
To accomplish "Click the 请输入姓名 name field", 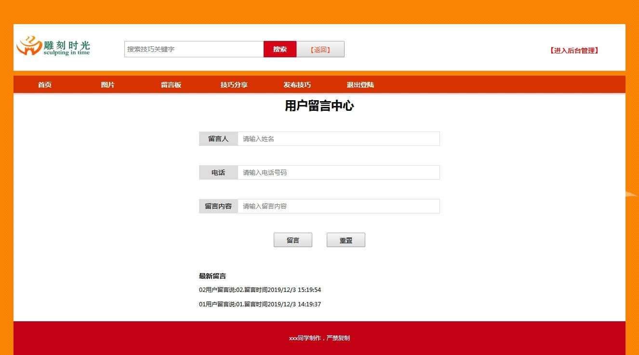I will coord(338,139).
